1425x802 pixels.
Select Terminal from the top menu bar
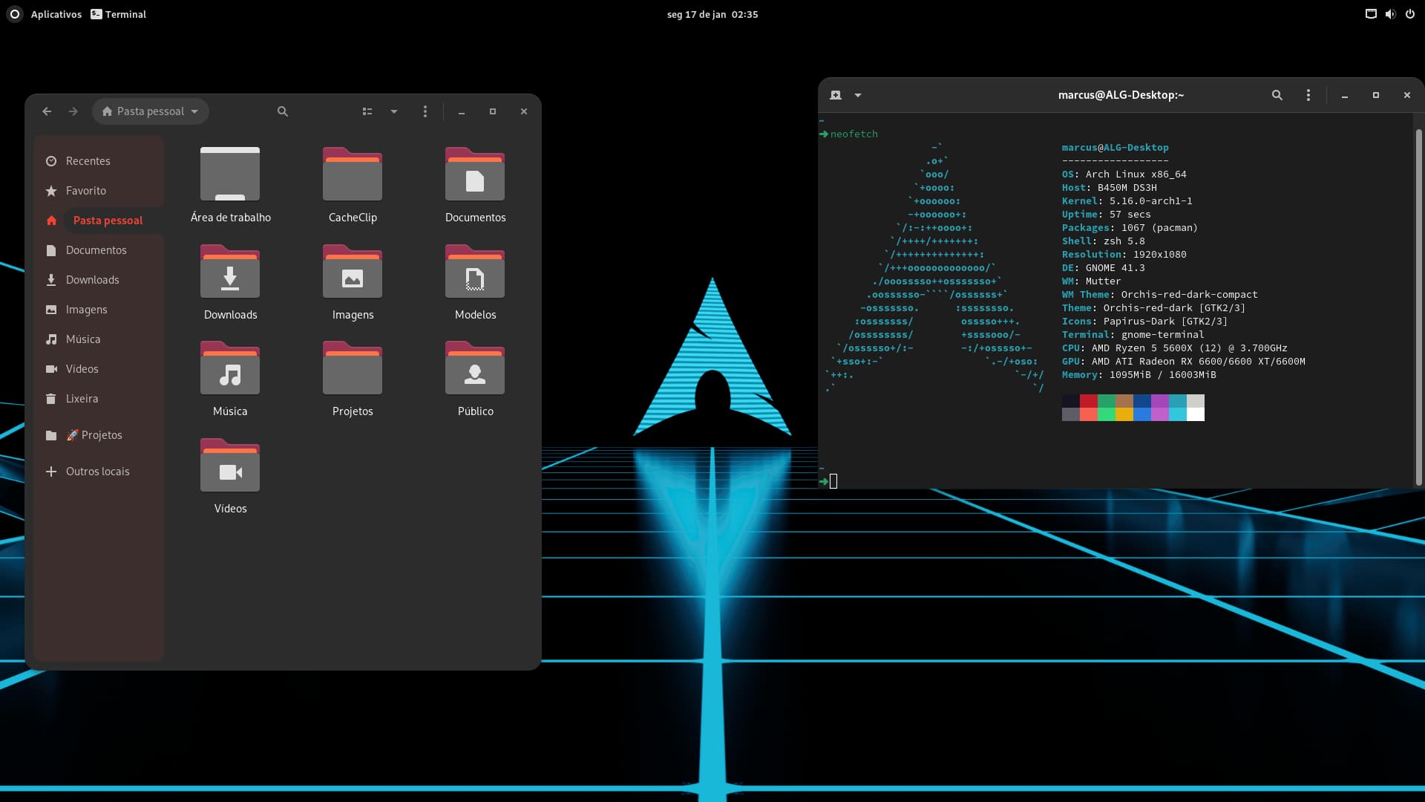[x=125, y=13]
